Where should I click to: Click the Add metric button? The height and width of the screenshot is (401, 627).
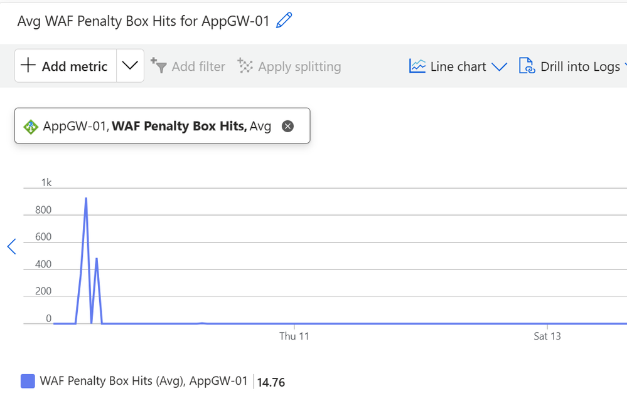point(65,66)
